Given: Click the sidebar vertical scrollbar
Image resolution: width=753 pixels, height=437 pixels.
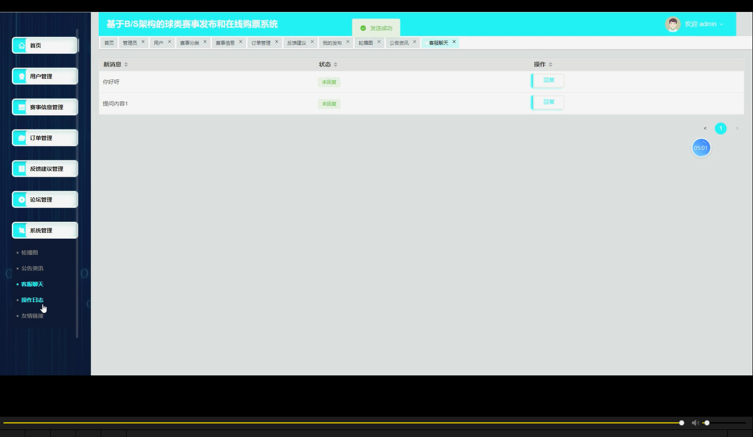Looking at the screenshot, I should [77, 184].
